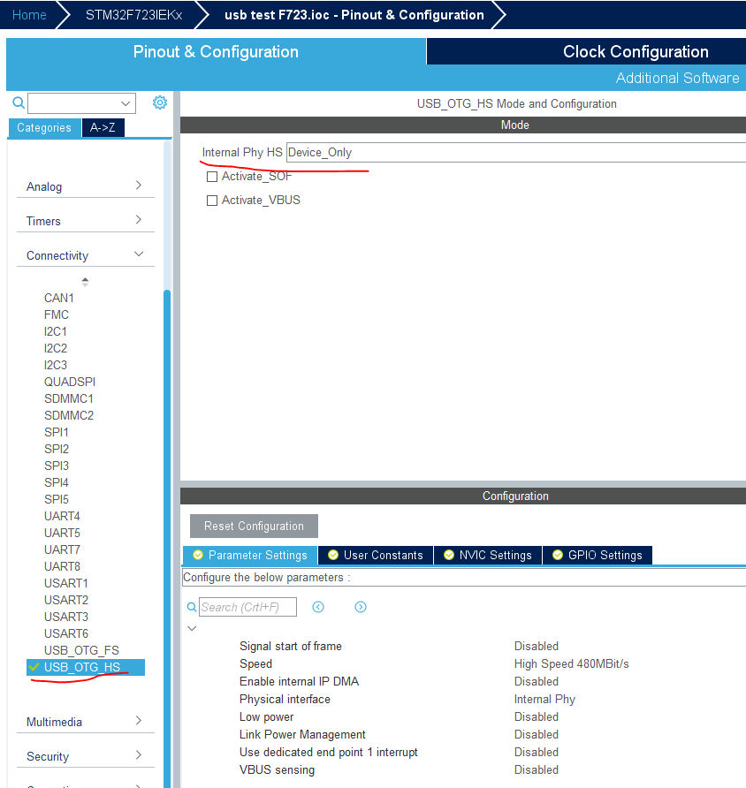Select the Categories tab

coord(44,127)
